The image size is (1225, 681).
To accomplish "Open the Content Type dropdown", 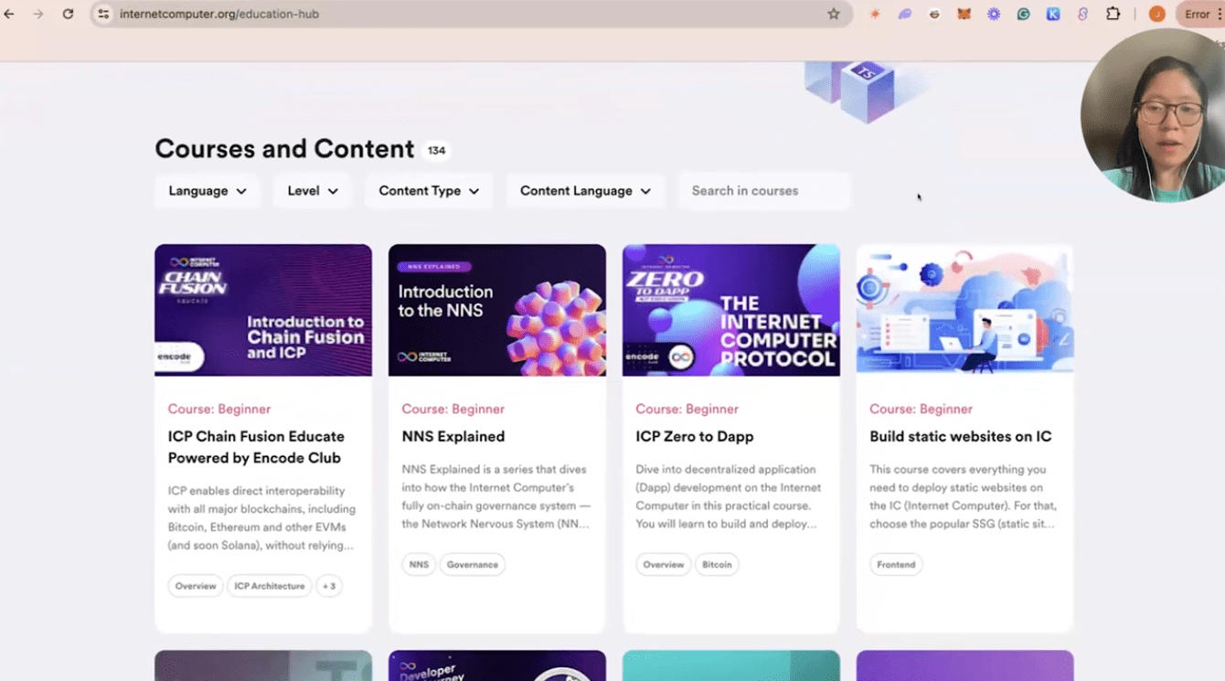I will (x=429, y=191).
